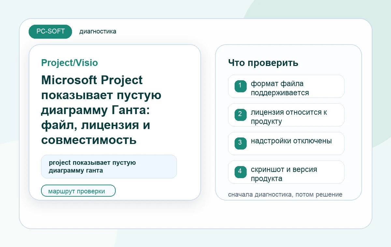Select 'надстройки отключены' item
This screenshot has width=391, height=247.
coord(286,143)
